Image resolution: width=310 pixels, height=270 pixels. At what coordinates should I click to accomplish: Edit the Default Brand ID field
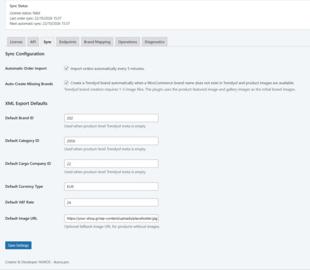pos(111,118)
